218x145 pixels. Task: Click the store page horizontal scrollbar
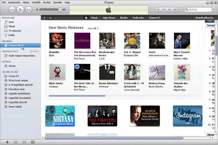coord(114,138)
